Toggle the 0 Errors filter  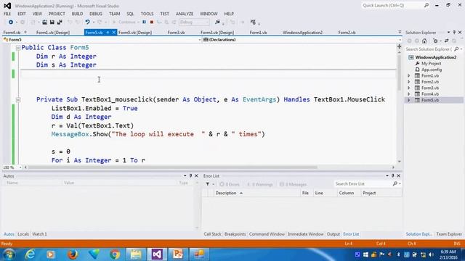tap(230, 184)
